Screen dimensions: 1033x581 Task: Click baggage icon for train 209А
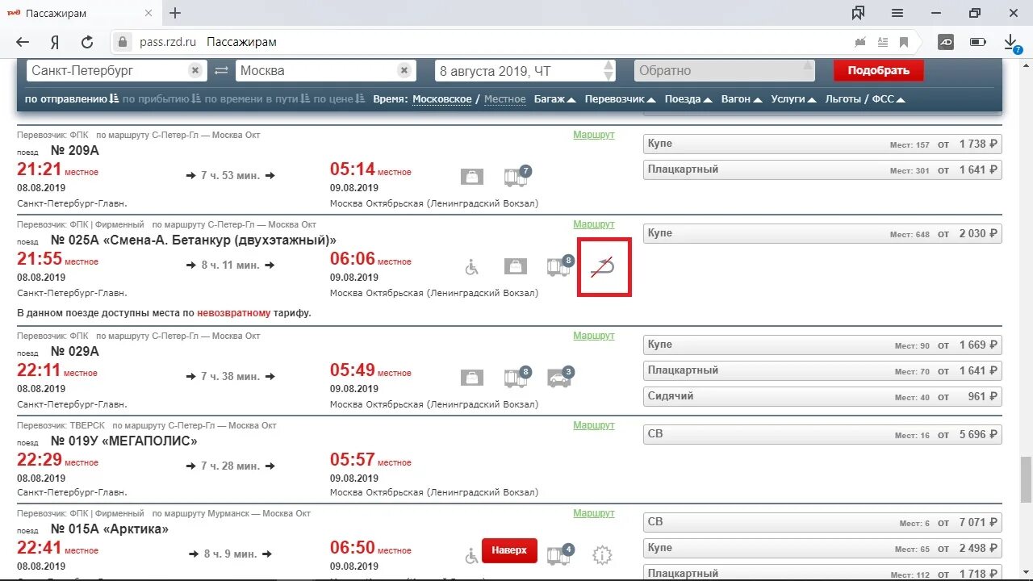tap(471, 176)
